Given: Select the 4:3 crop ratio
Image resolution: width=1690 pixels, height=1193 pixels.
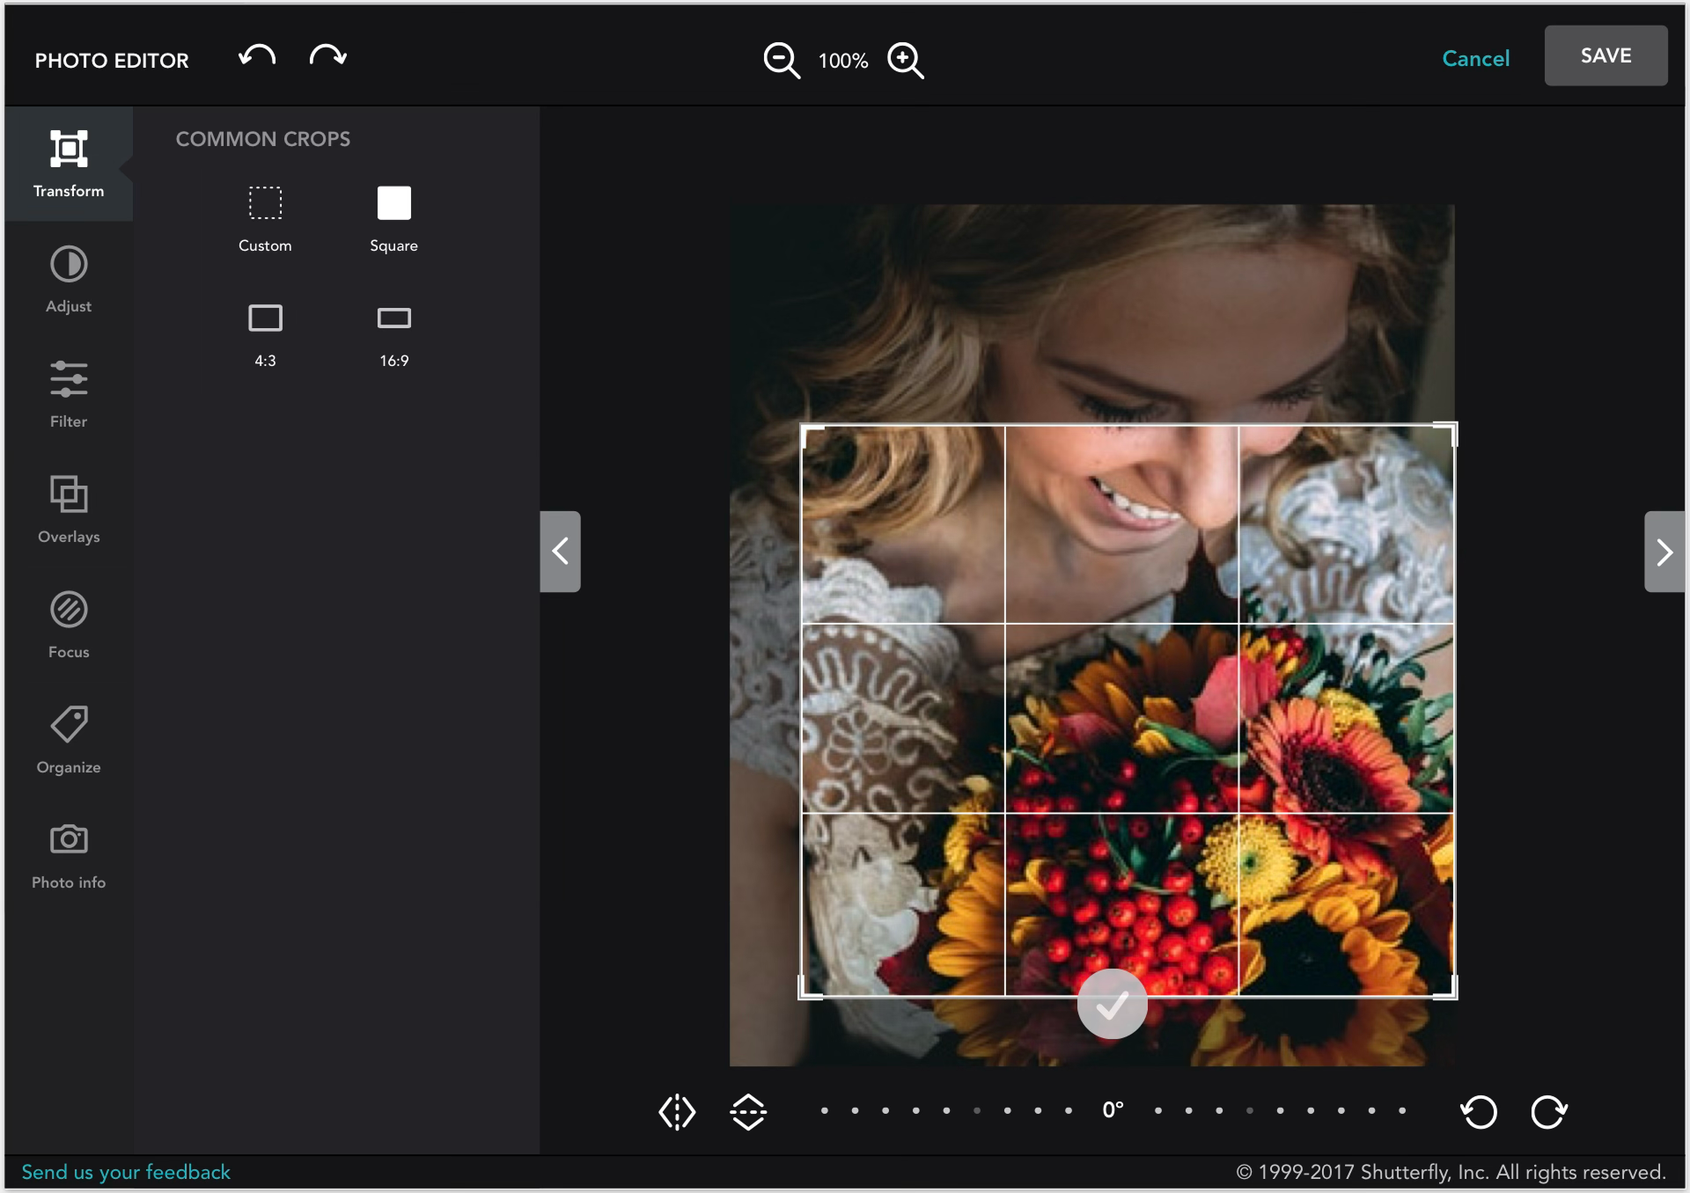Looking at the screenshot, I should 265,333.
